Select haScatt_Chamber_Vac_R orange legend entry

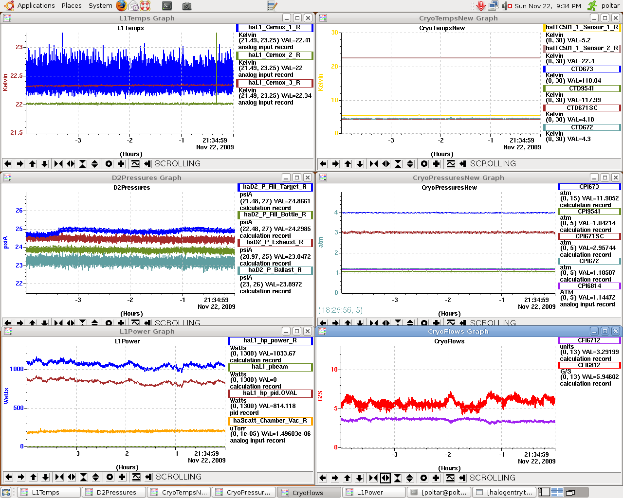coord(270,421)
